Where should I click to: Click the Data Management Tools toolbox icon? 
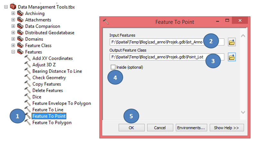(x=13, y=6)
